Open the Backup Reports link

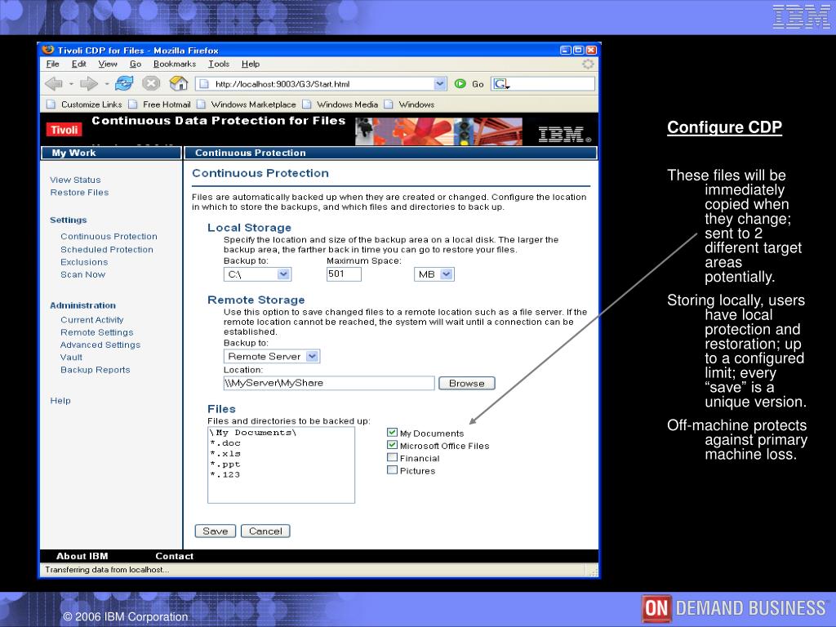pos(95,370)
